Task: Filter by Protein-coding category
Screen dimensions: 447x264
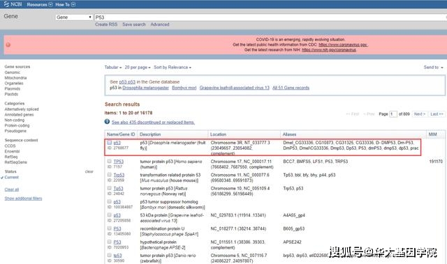Action: [x=17, y=125]
